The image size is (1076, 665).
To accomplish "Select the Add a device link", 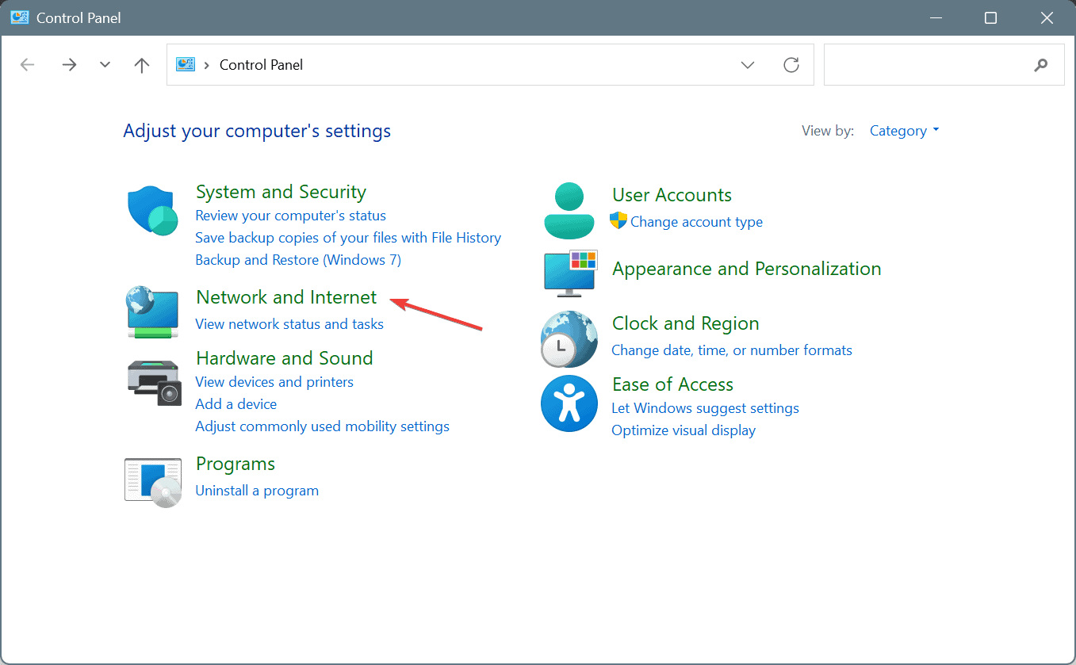I will click(236, 404).
